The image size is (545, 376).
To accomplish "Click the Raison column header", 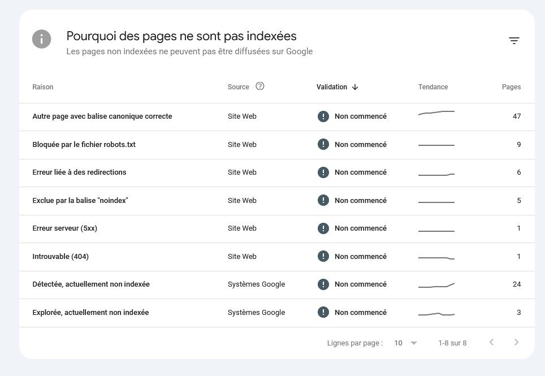I will click(x=43, y=87).
